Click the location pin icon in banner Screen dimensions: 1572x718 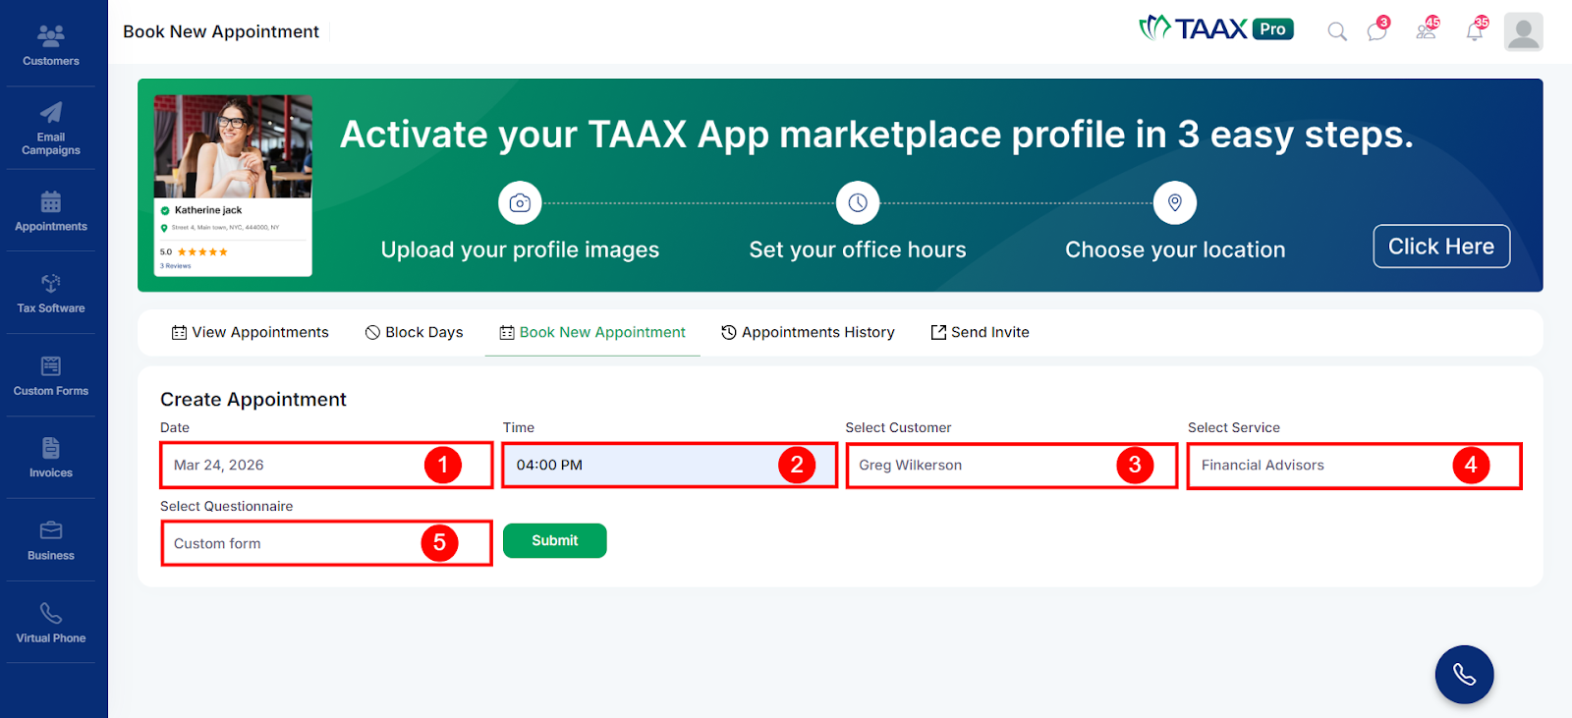tap(1175, 203)
